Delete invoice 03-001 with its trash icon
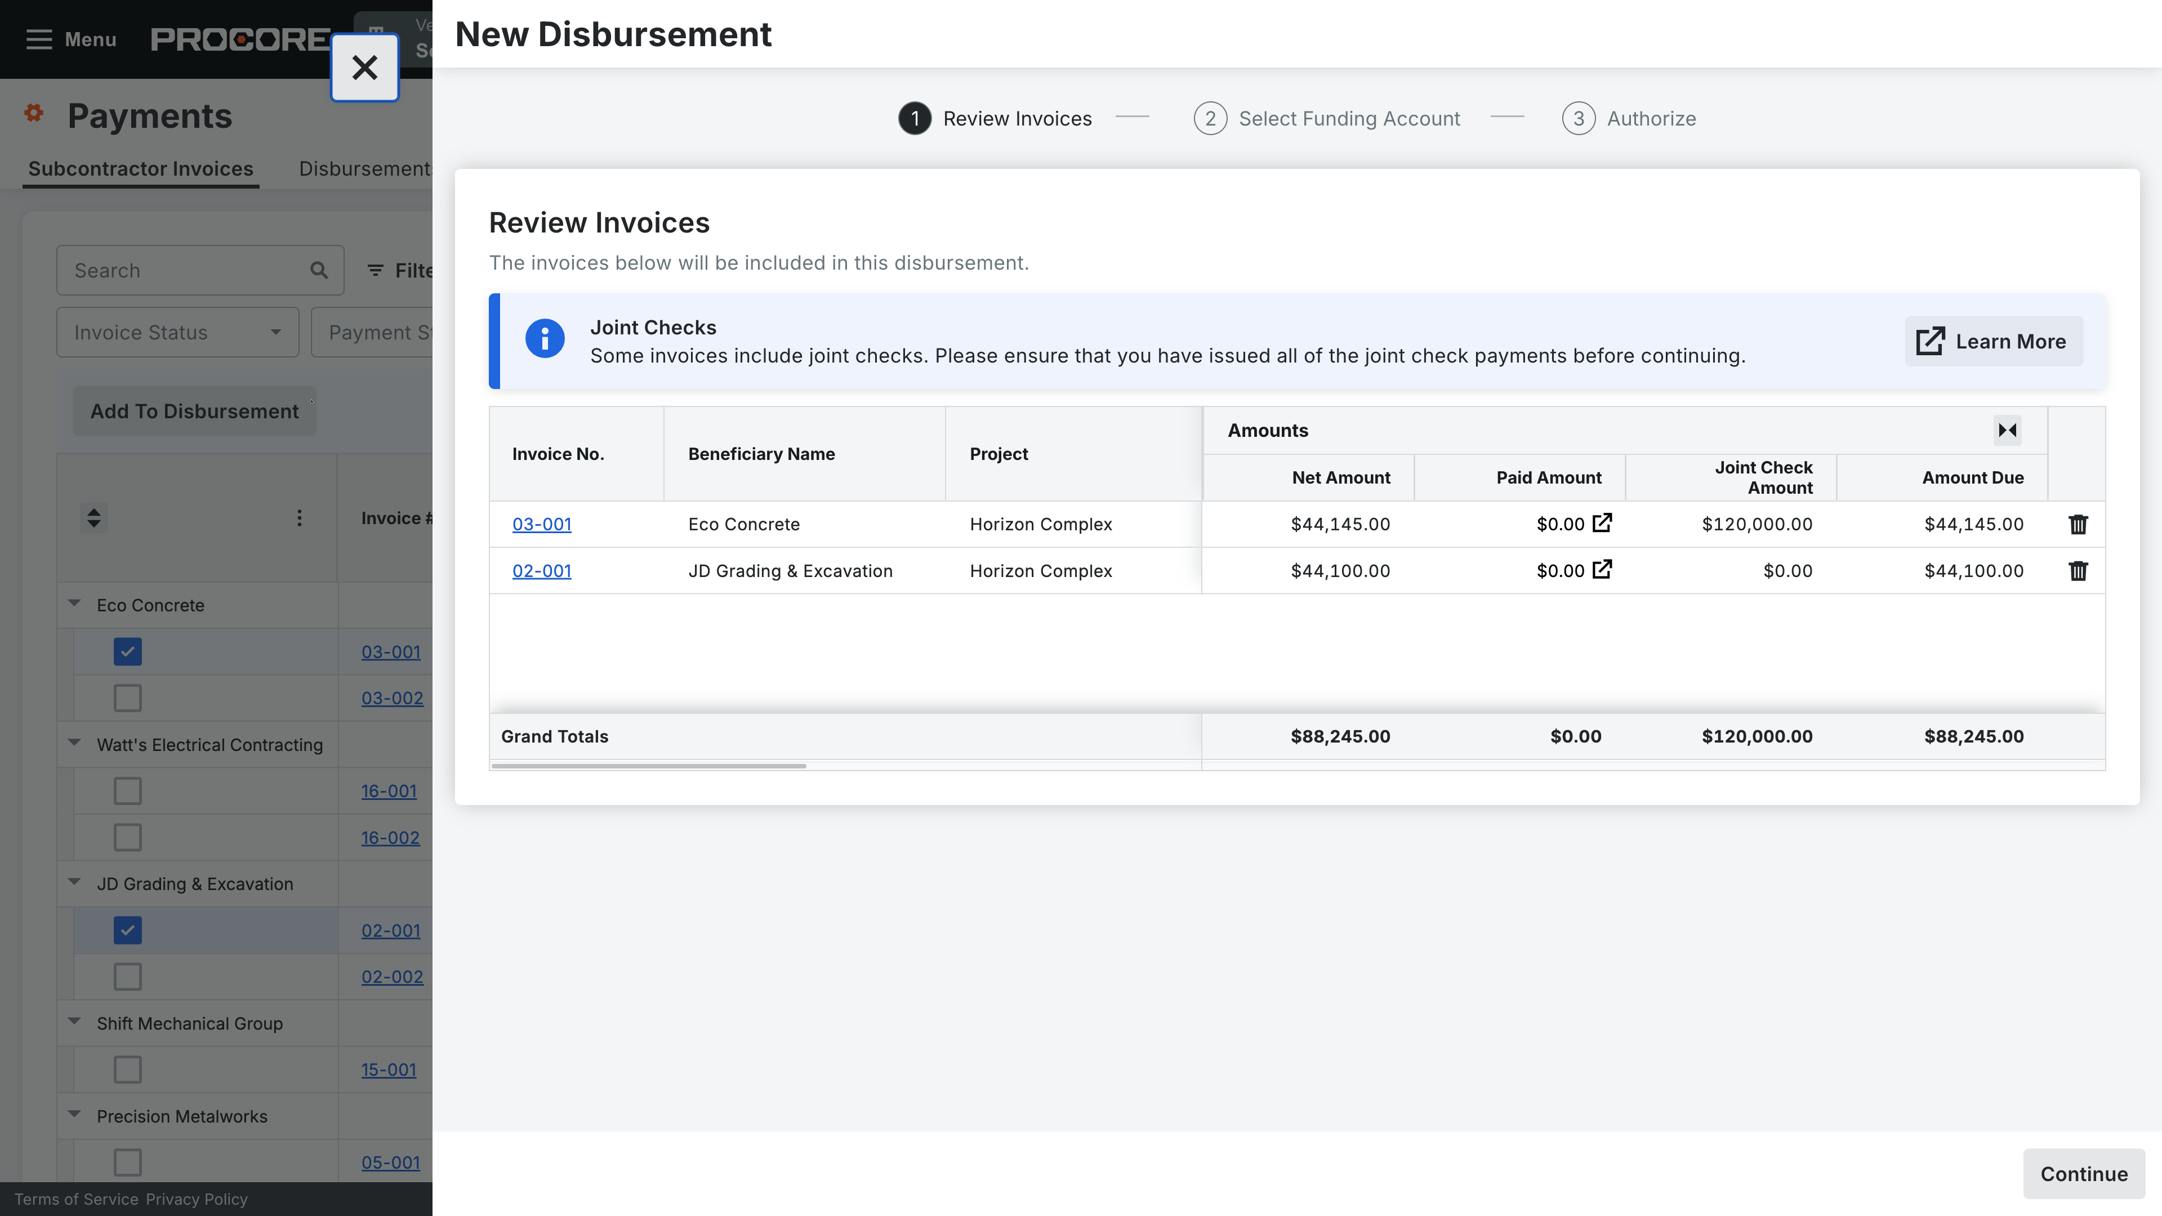The width and height of the screenshot is (2162, 1216). click(2077, 525)
